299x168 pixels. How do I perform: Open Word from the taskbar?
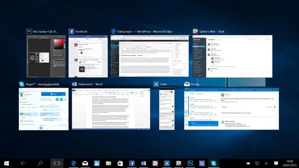coord(144,163)
